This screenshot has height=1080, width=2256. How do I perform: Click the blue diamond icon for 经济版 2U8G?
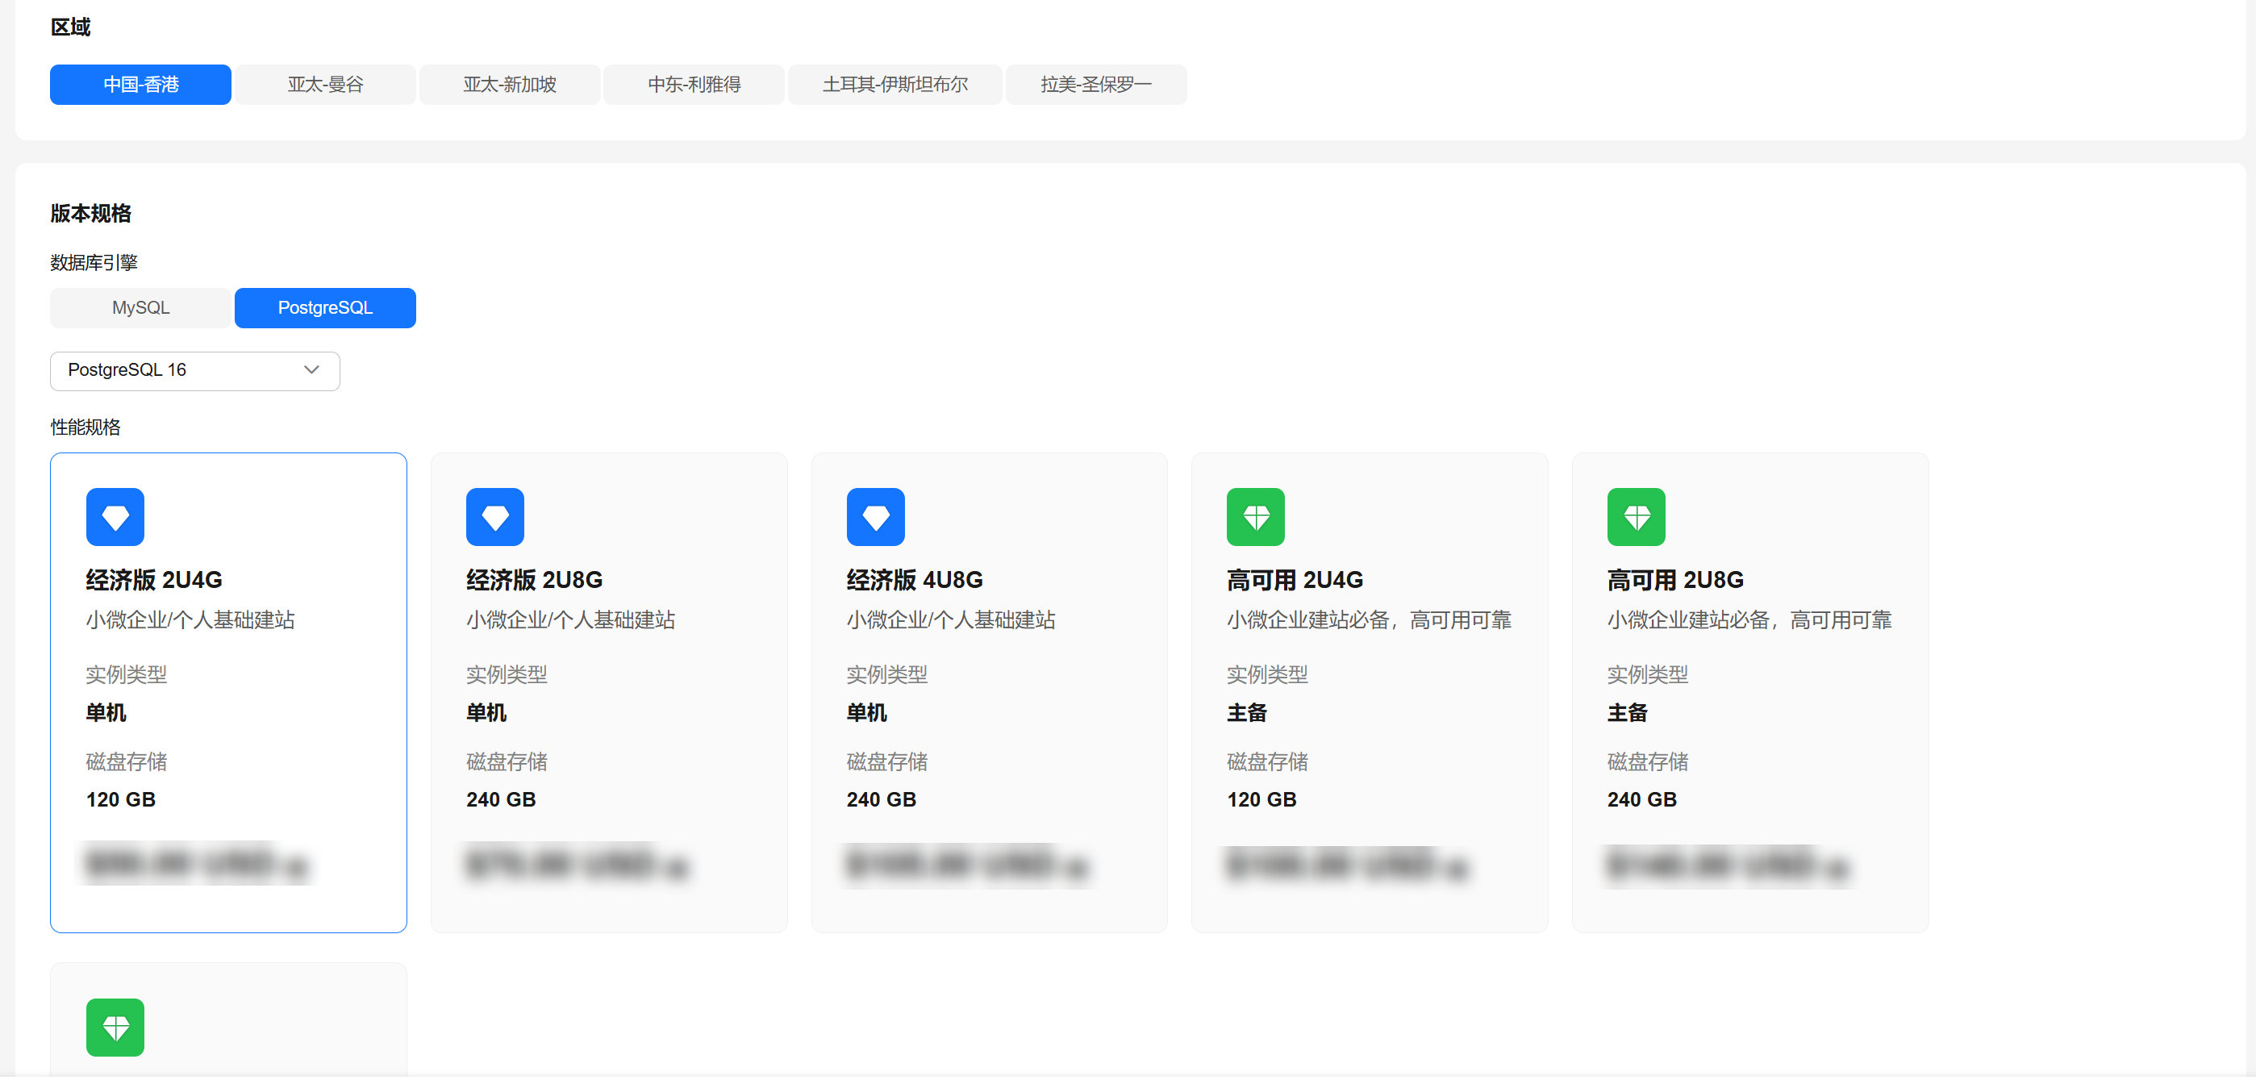click(x=494, y=517)
